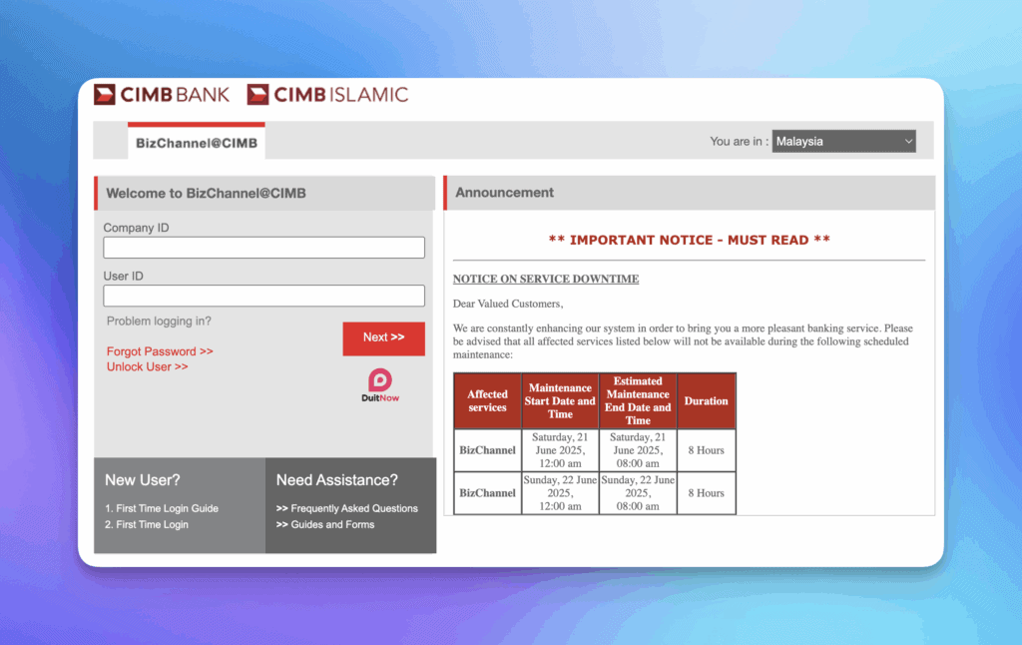Open the Forgot Password link

[160, 350]
